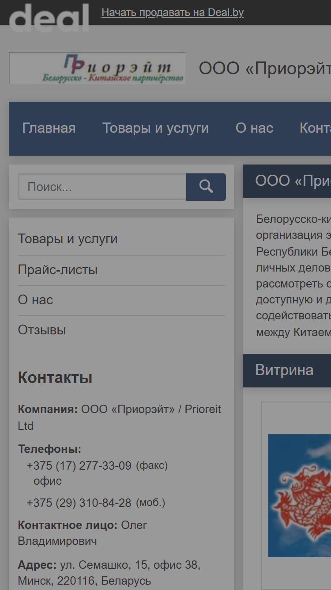
Task: Open the Контакты navigation item
Action: (315, 128)
